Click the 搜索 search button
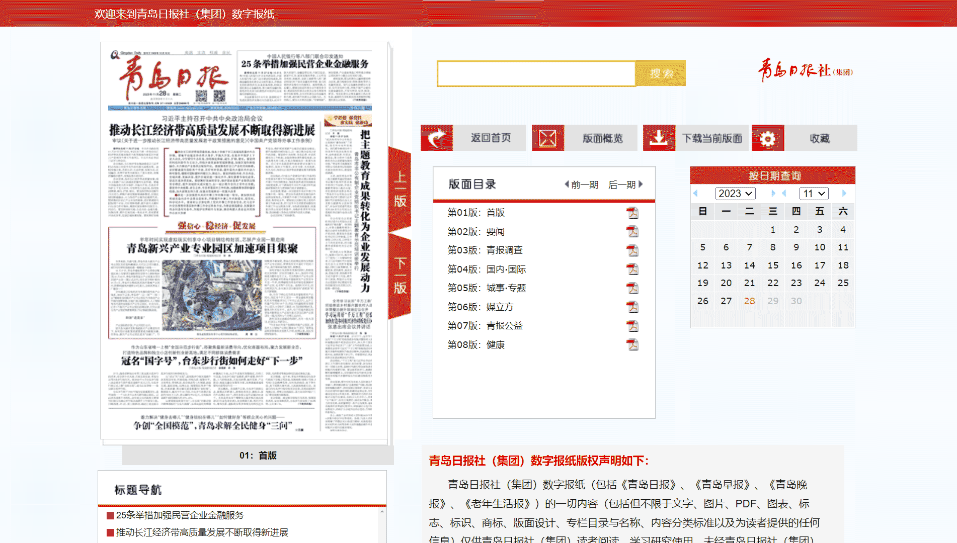The width and height of the screenshot is (957, 543). (x=661, y=73)
